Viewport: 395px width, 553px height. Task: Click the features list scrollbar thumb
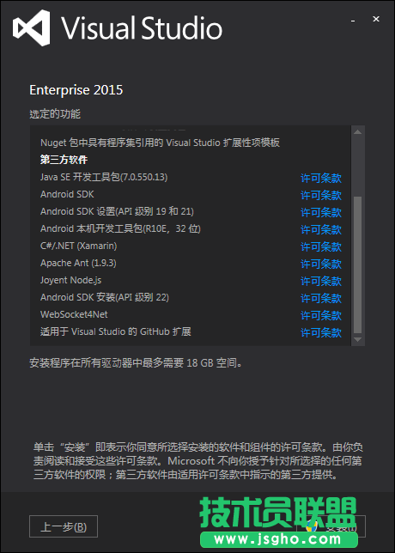click(x=357, y=264)
